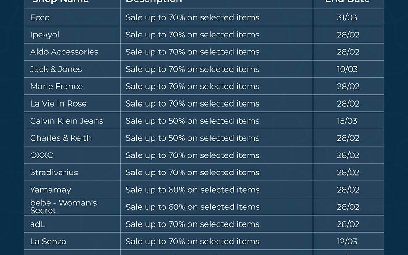Select the bebe - Woman's Secret entry
This screenshot has width=408, height=255.
63,207
